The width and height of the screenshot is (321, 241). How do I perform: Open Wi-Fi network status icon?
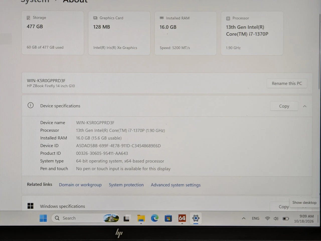(267, 218)
